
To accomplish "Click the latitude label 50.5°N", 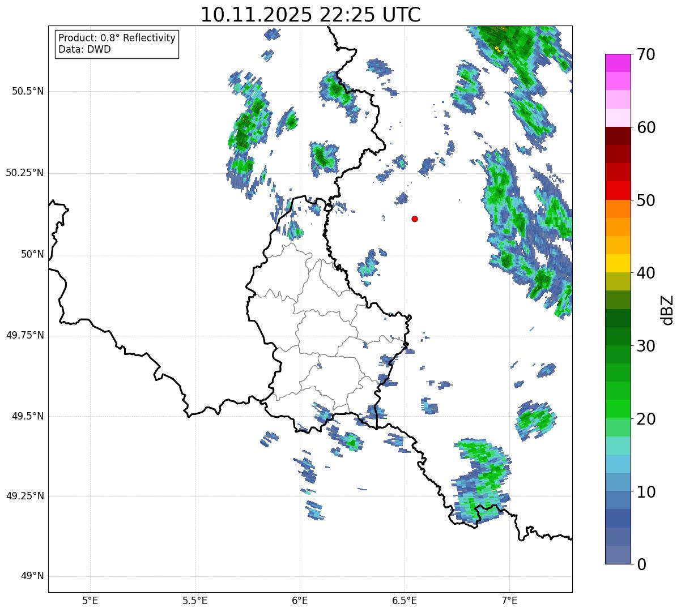I will coord(28,91).
